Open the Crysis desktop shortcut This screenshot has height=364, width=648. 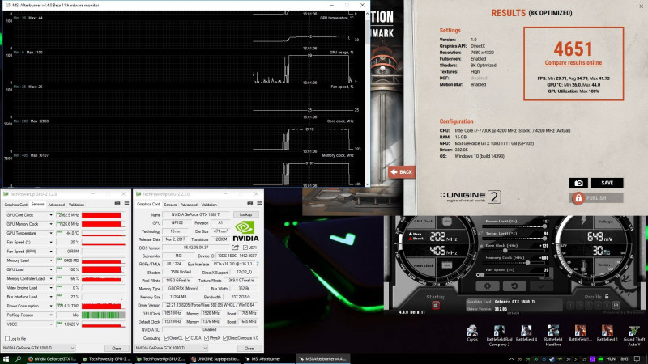[x=472, y=333]
